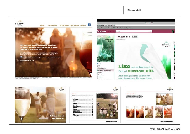Open the Google Maps bookmark
This screenshot has height=134, width=190.
click(x=101, y=28)
